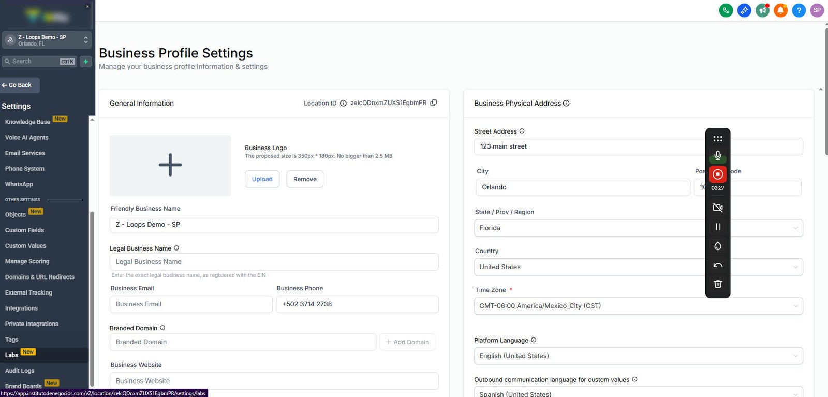Open Voice AI Agents settings
Viewport: 828px width, 397px height.
(27, 138)
